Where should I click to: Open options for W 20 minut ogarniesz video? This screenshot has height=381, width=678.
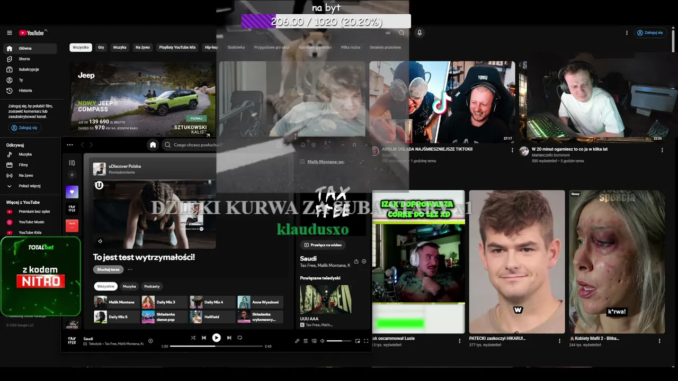pos(662,150)
